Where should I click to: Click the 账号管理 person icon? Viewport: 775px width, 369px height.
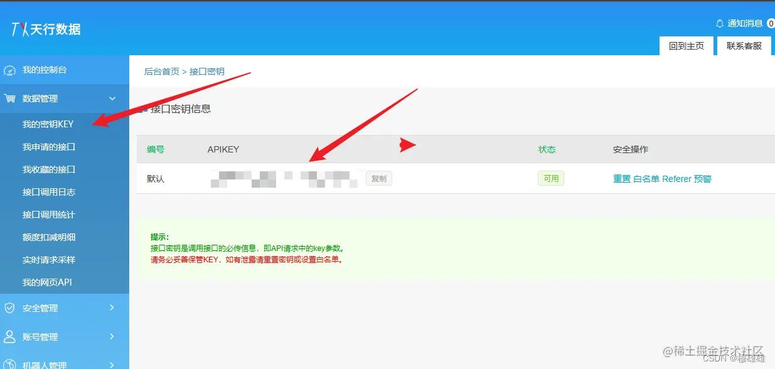point(9,337)
